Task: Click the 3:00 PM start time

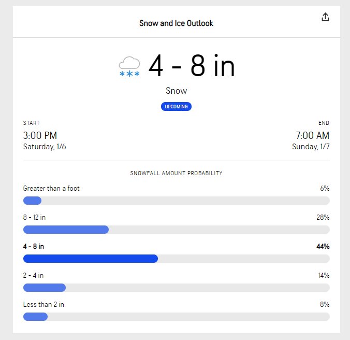Action: tap(40, 135)
